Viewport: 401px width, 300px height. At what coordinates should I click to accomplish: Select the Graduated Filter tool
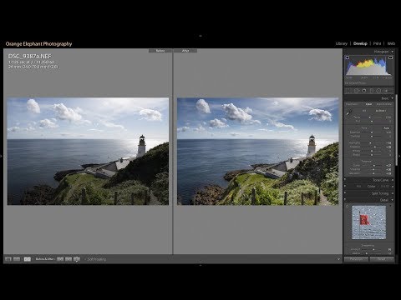[372, 91]
